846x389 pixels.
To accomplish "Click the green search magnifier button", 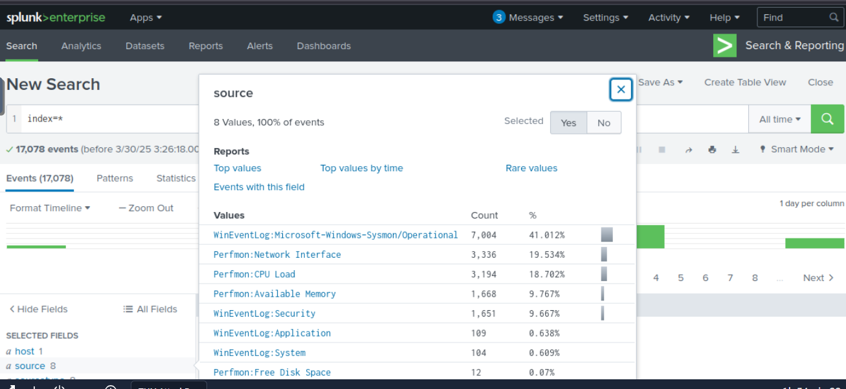I will coord(827,119).
